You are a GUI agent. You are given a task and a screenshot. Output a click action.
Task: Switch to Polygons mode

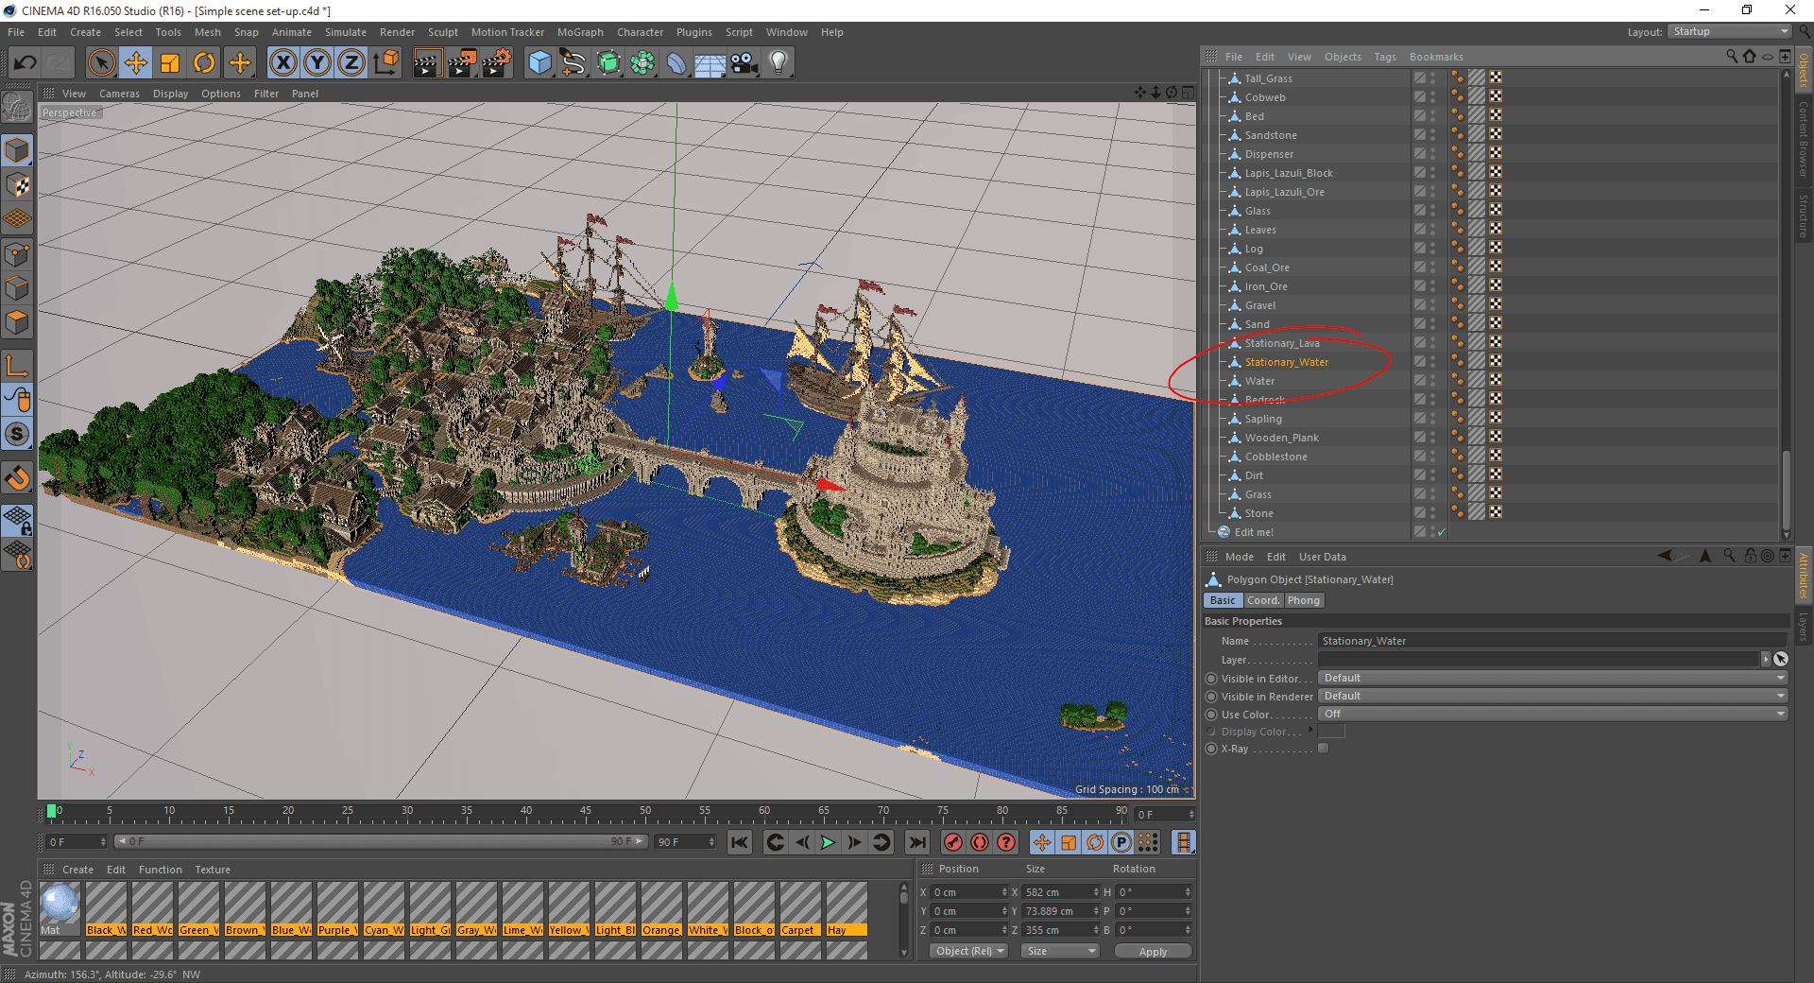17,322
